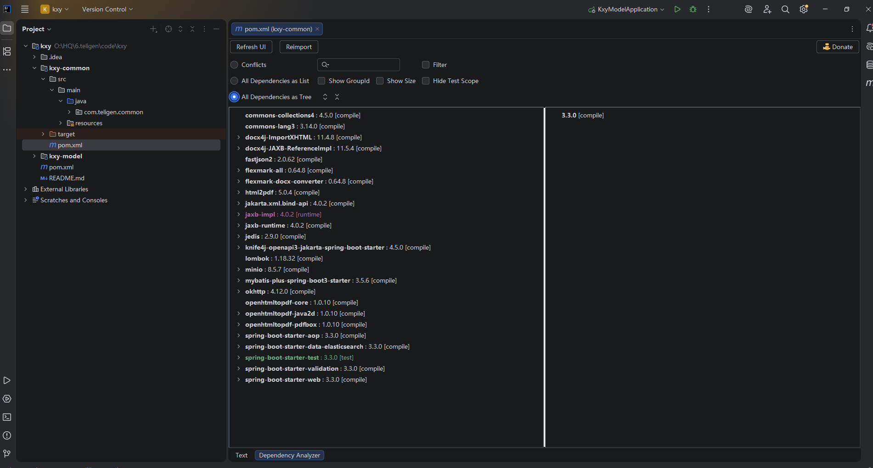873x468 pixels.
Task: Focus the dependency search input field
Action: pyautogui.click(x=359, y=65)
